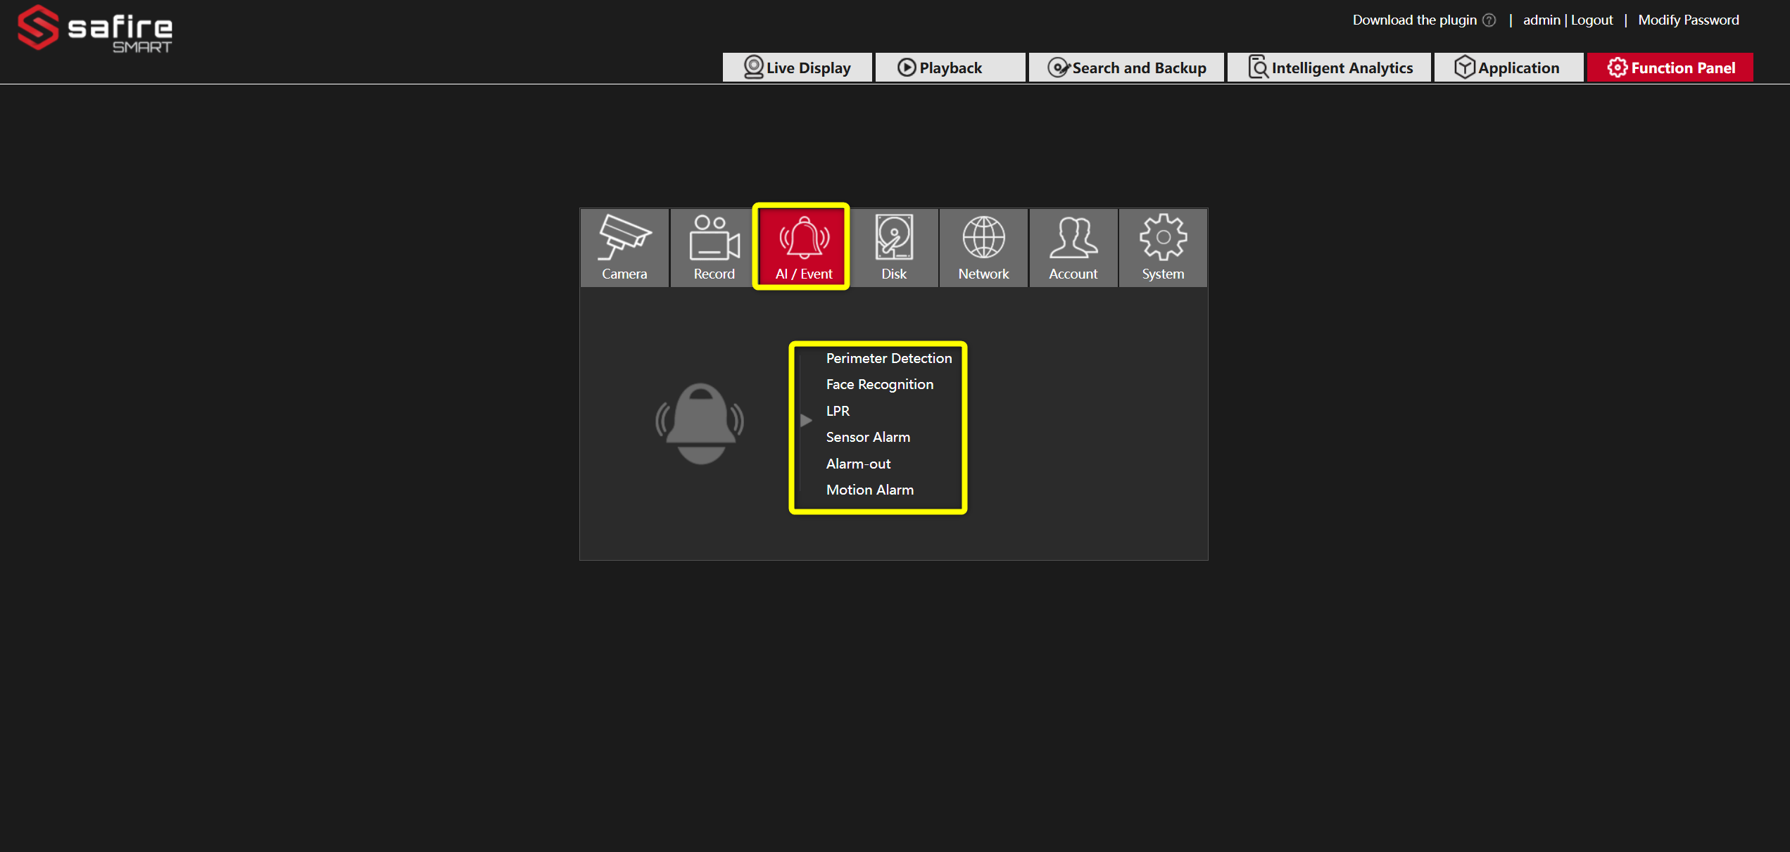Open the Network globe icon
This screenshot has width=1790, height=852.
pyautogui.click(x=983, y=247)
